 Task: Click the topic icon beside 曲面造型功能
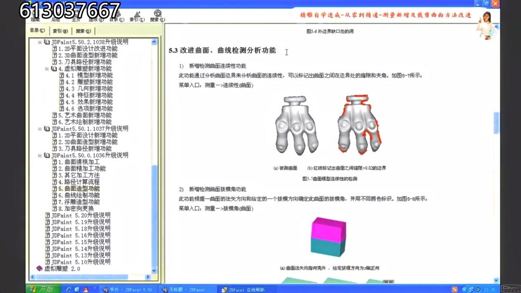(x=54, y=189)
